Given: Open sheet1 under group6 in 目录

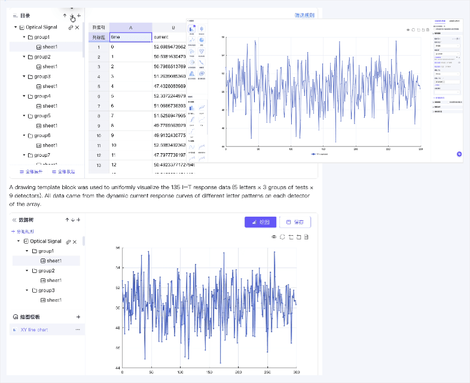Looking at the screenshot, I should click(47, 145).
